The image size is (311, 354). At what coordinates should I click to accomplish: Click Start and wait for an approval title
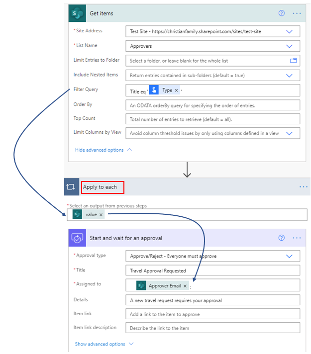(x=126, y=238)
